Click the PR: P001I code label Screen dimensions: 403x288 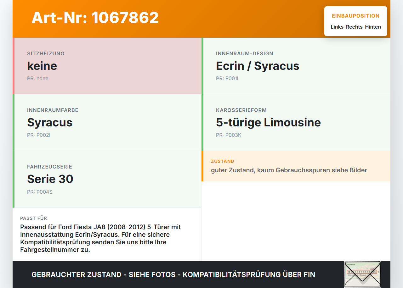coord(227,78)
